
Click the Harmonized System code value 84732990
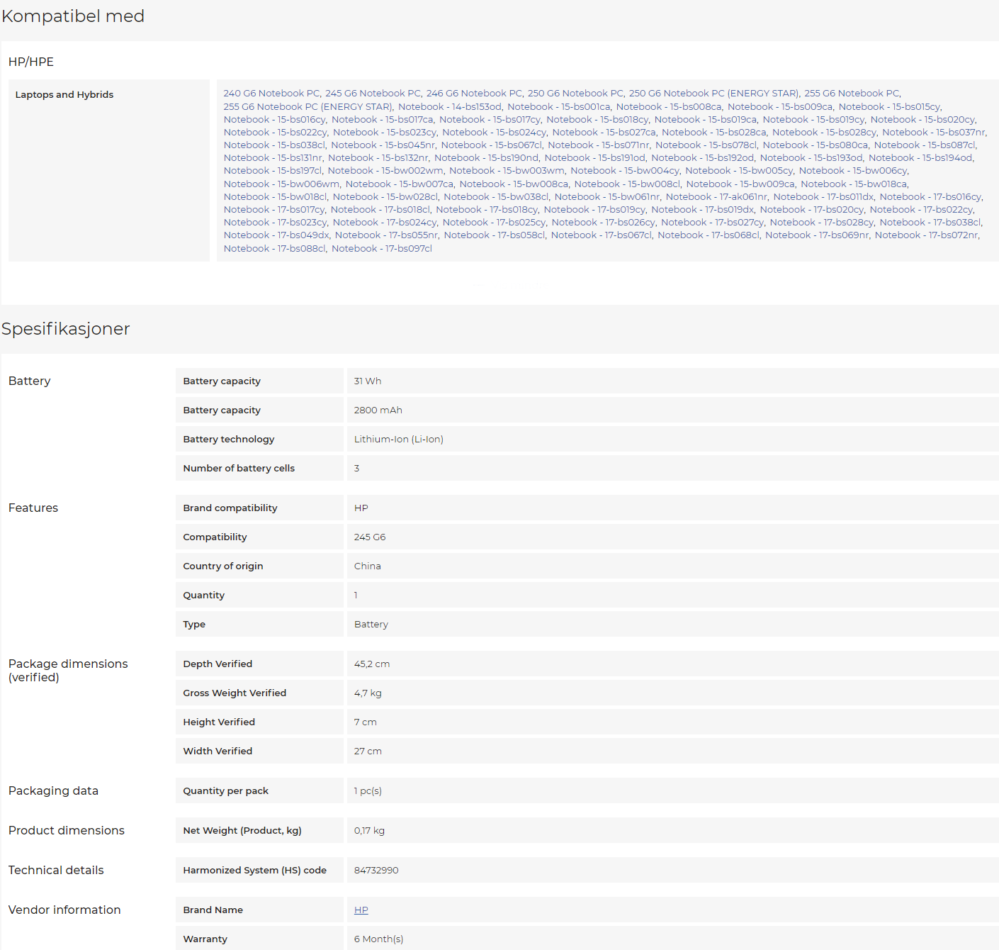point(376,871)
